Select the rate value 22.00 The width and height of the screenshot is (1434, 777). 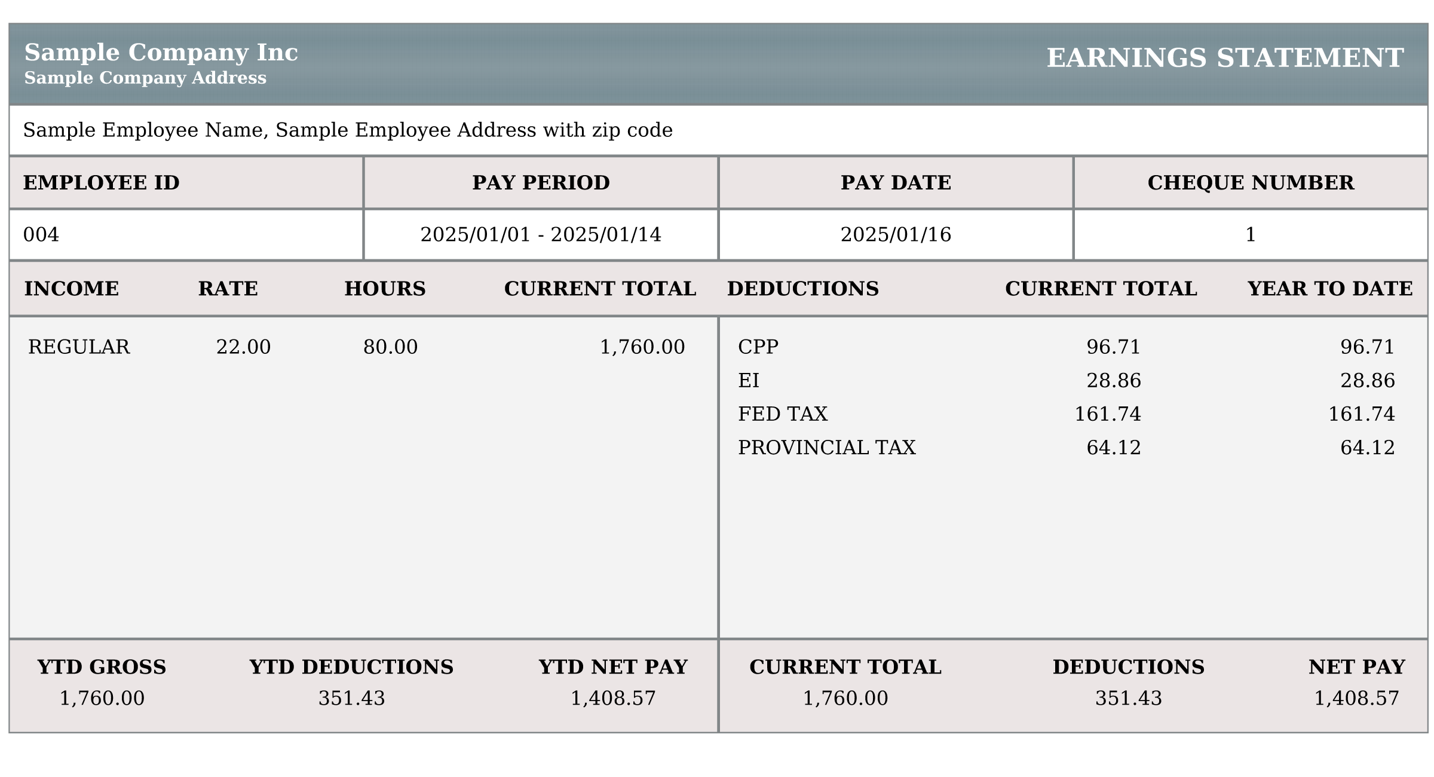(243, 347)
